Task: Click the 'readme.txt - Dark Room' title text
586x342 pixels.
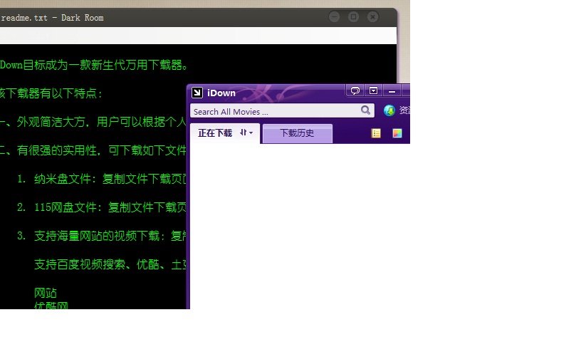Action: point(52,18)
